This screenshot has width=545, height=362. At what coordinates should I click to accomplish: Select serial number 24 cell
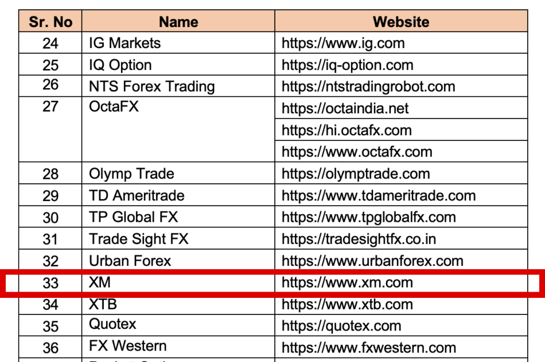(x=50, y=43)
